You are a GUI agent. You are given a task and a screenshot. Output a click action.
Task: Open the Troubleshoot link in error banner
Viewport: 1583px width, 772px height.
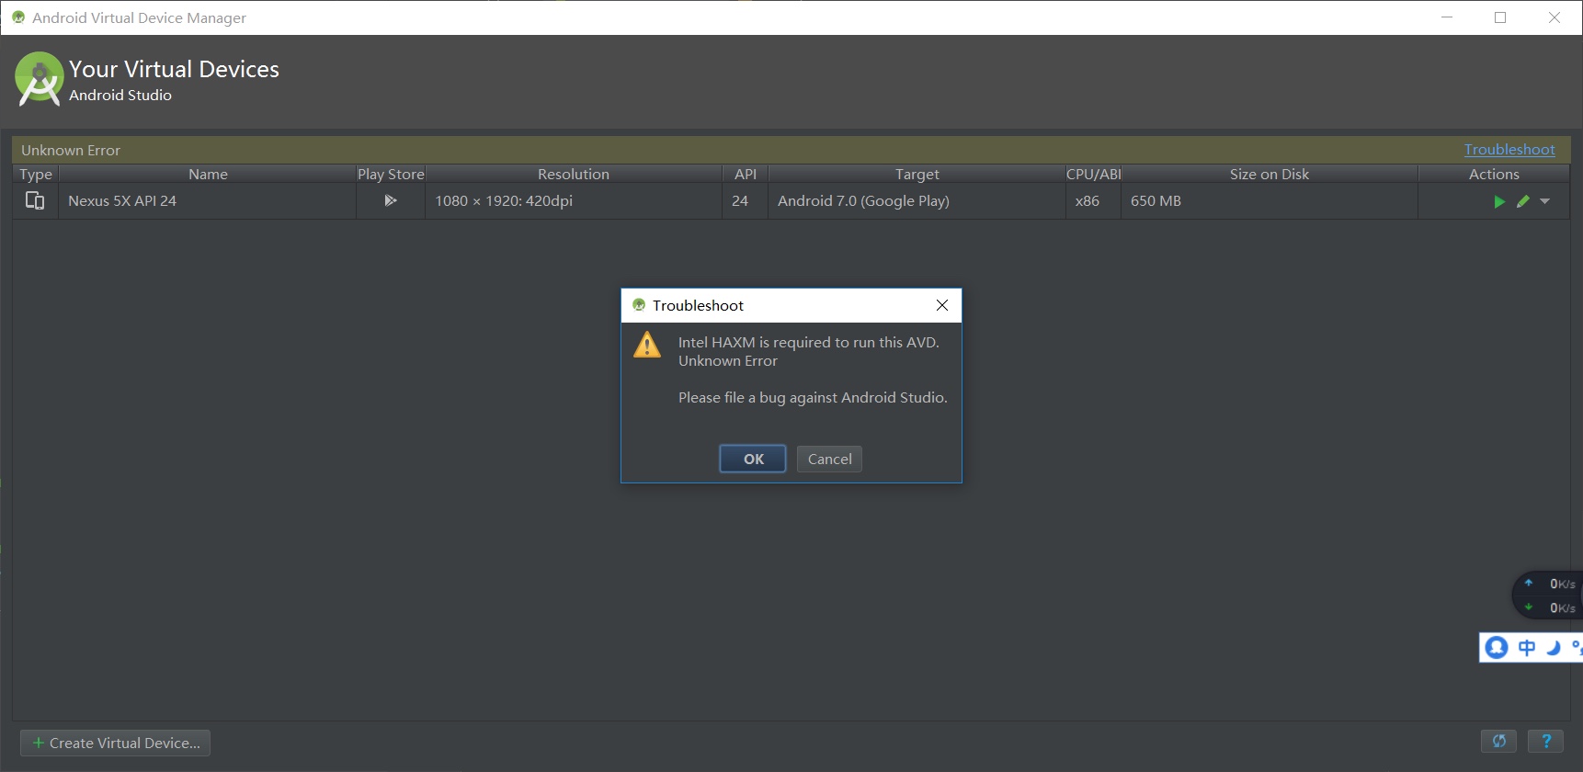coord(1509,150)
